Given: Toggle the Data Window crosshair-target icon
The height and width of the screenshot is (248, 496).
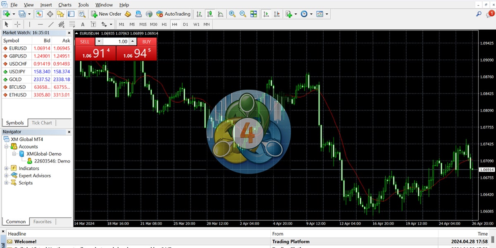Looking at the screenshot, I should click(50, 14).
